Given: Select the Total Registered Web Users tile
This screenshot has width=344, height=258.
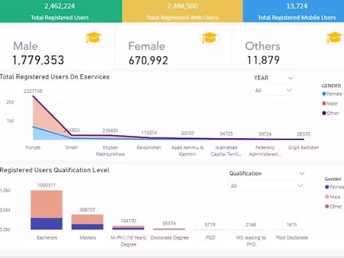Looking at the screenshot, I should (x=182, y=11).
